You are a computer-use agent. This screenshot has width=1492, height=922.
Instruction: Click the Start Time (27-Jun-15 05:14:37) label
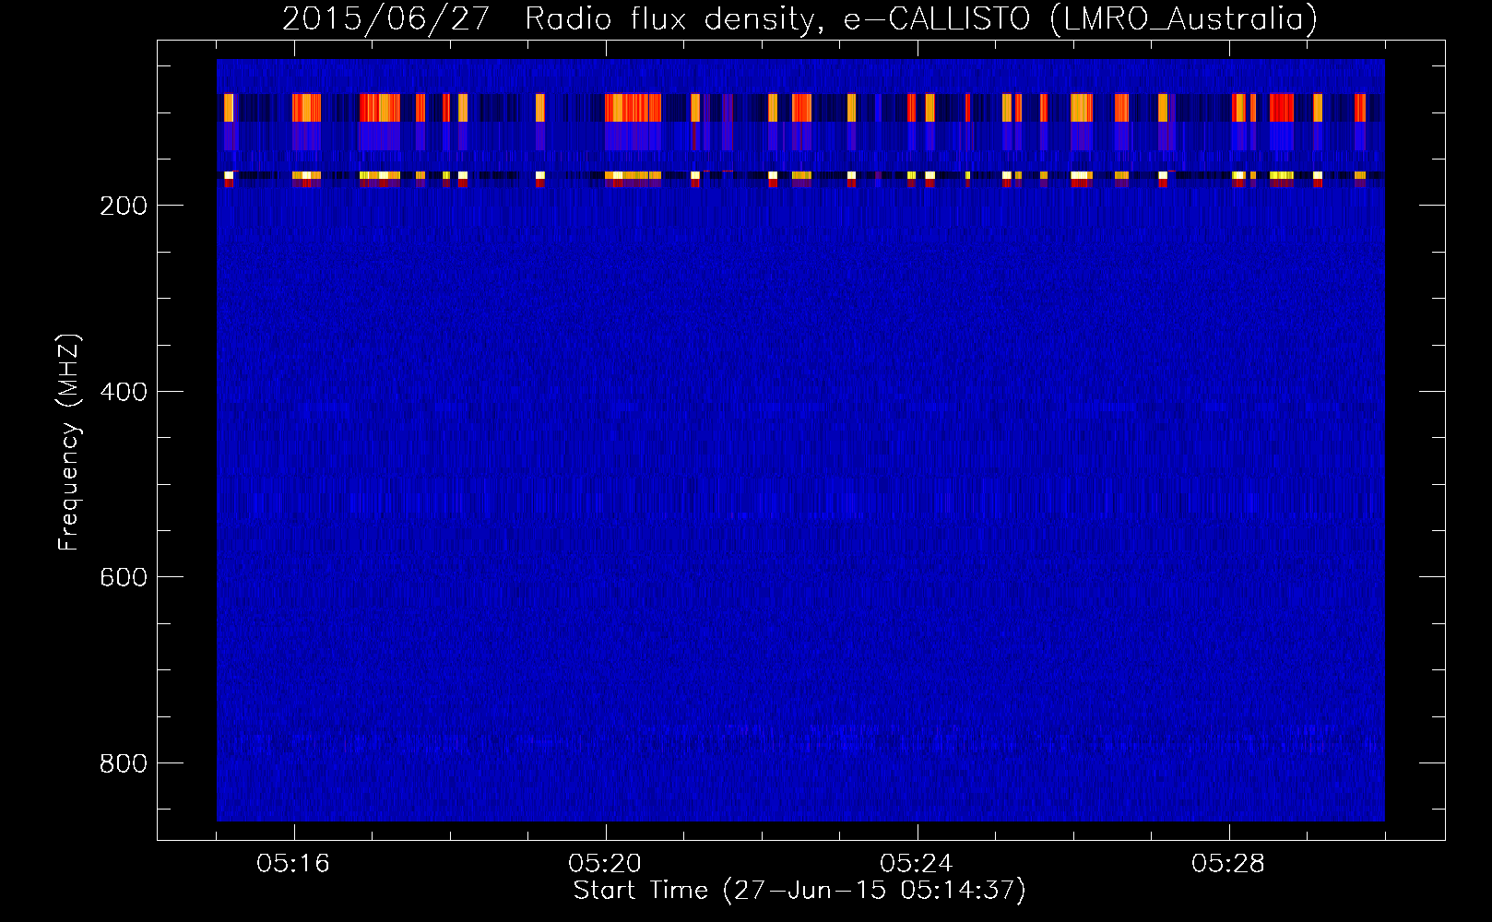pos(799,891)
